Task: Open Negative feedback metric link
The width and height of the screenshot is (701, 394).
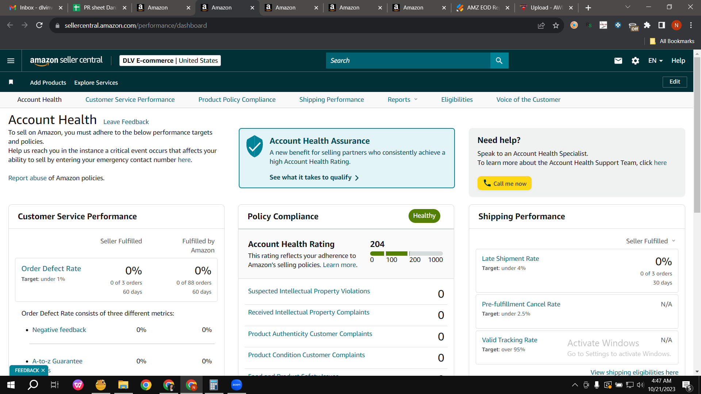Action: (x=59, y=330)
